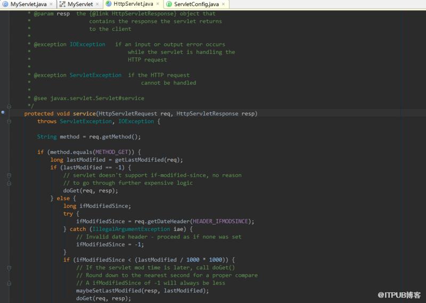Click 'HTTP request' line under IOException description

pos(148,60)
